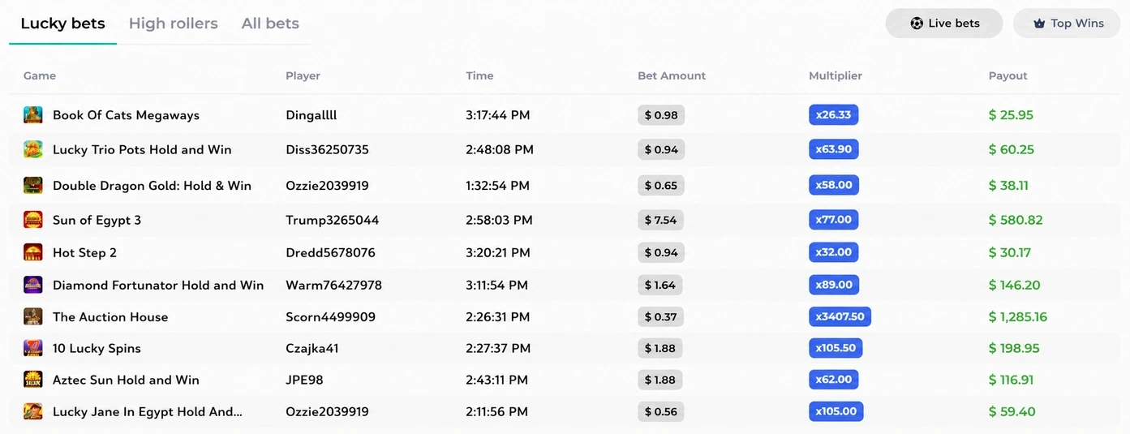Click the x77.00 multiplier badge
Screen dimensions: 1130x434
click(x=833, y=220)
